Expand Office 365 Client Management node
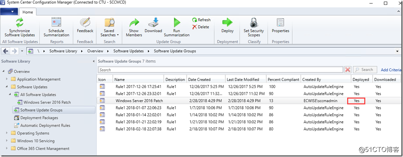The width and height of the screenshot is (403, 157). [x=7, y=148]
